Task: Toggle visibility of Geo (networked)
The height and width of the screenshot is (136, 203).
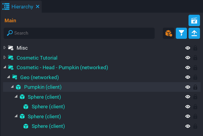Action: pyautogui.click(x=188, y=77)
